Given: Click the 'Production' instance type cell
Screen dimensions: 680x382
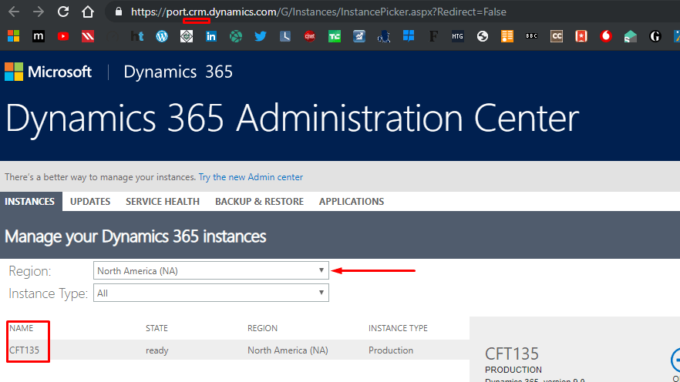Looking at the screenshot, I should pyautogui.click(x=391, y=350).
